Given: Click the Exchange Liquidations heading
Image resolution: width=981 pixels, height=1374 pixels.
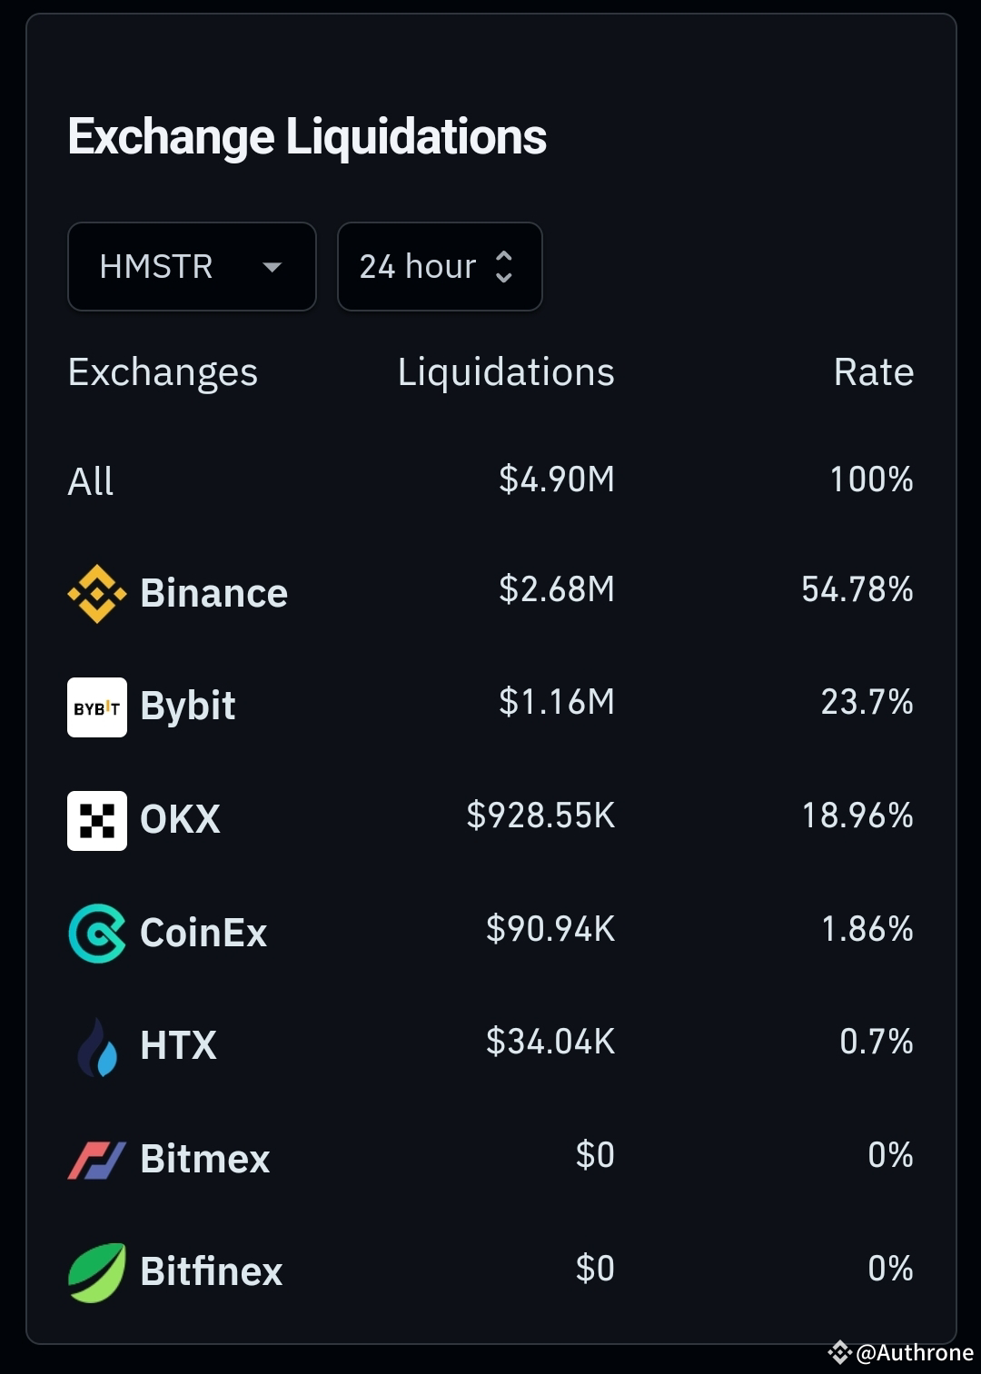Looking at the screenshot, I should [307, 137].
